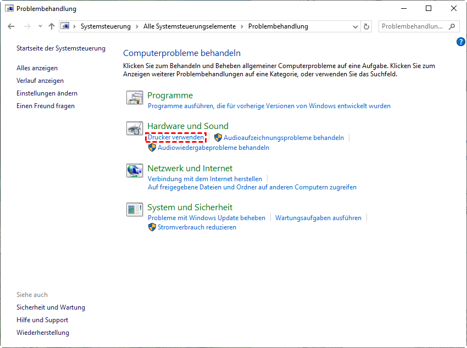
Task: Open System und Sicherheit heading
Action: (190, 207)
